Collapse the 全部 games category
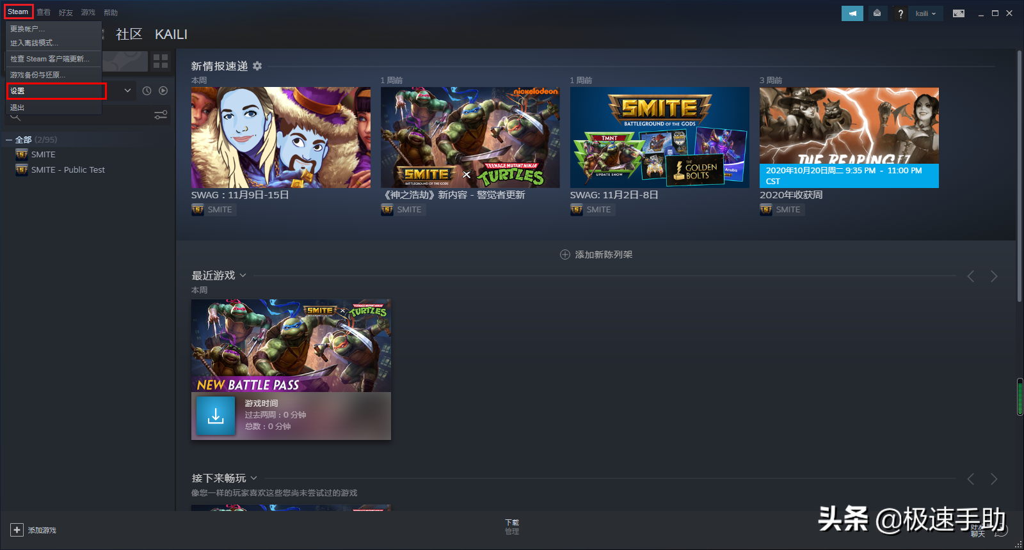The width and height of the screenshot is (1024, 550). click(x=9, y=140)
